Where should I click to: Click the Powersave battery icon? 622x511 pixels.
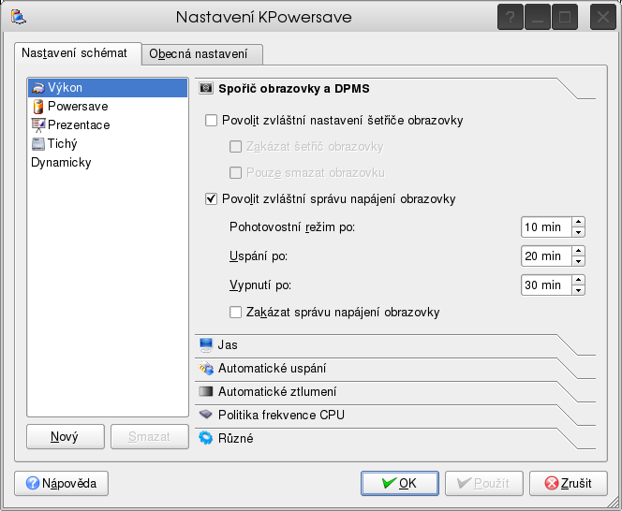[38, 107]
